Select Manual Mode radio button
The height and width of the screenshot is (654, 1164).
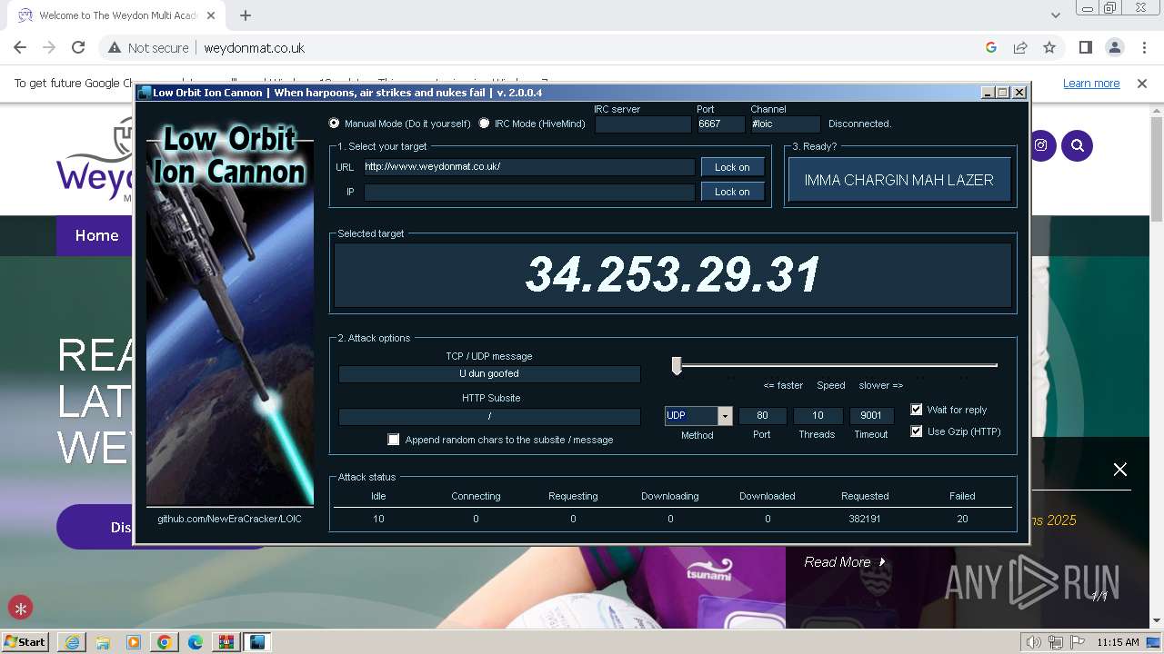(x=334, y=124)
